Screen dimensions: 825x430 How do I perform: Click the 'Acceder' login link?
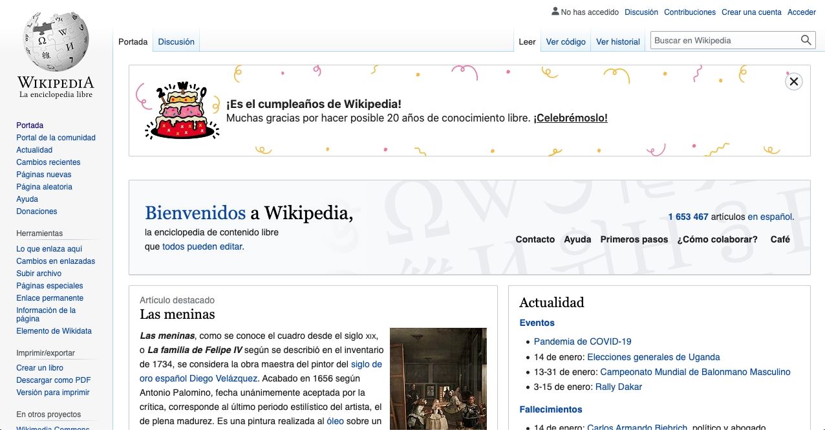[x=801, y=12]
